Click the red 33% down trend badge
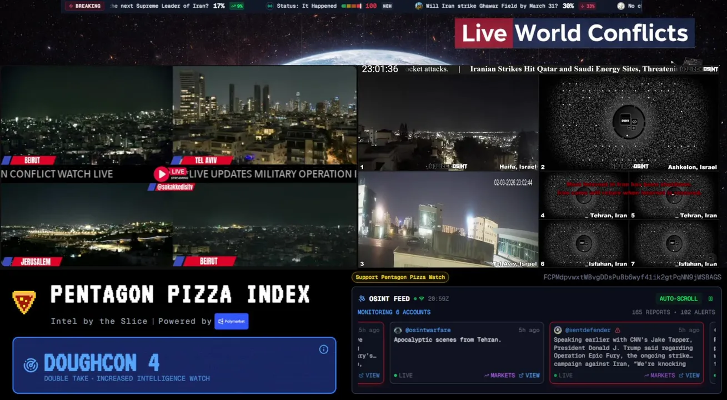Viewport: 727px width, 400px height. click(587, 6)
